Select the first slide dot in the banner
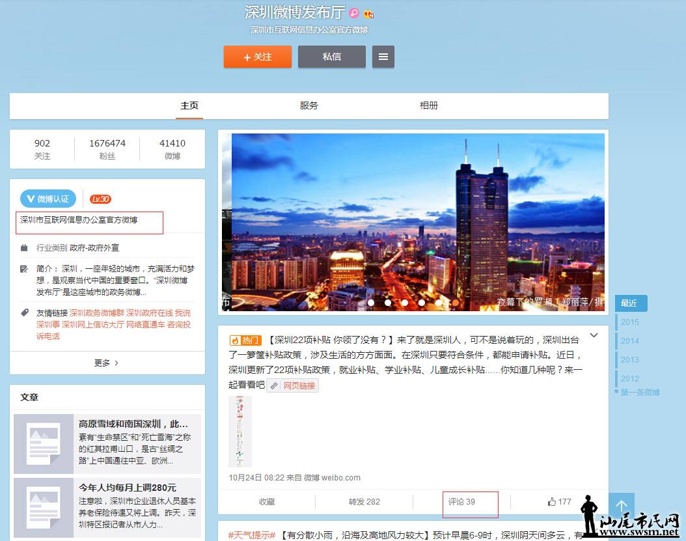686x541 pixels. pos(371,303)
